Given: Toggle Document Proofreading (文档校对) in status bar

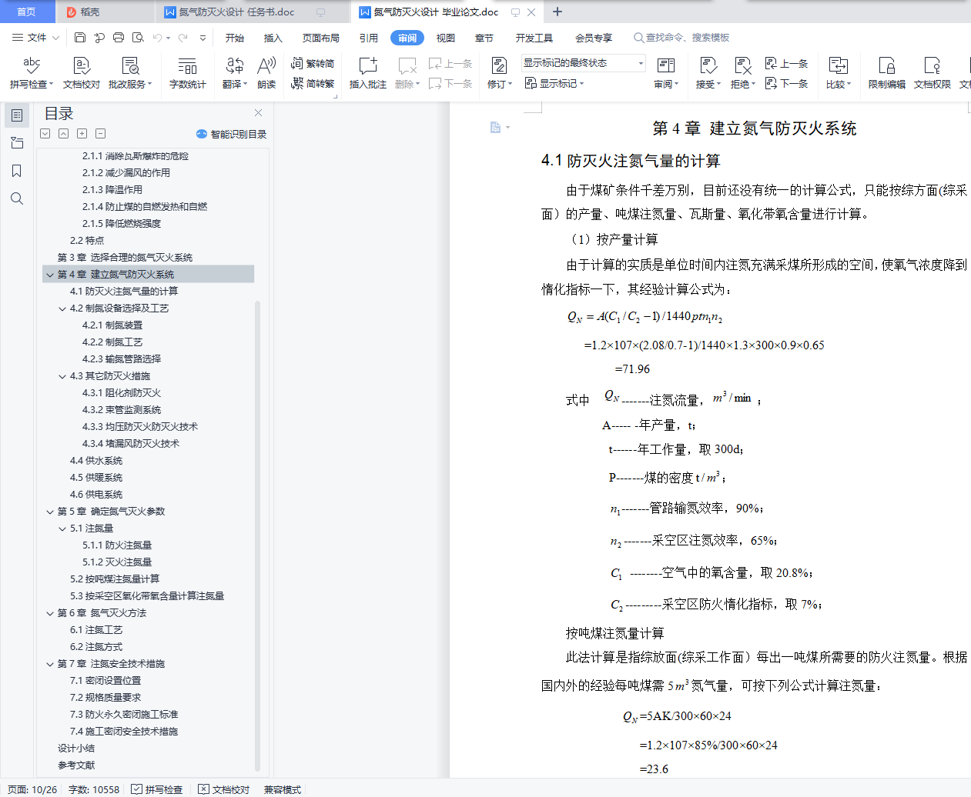Looking at the screenshot, I should tap(224, 789).
